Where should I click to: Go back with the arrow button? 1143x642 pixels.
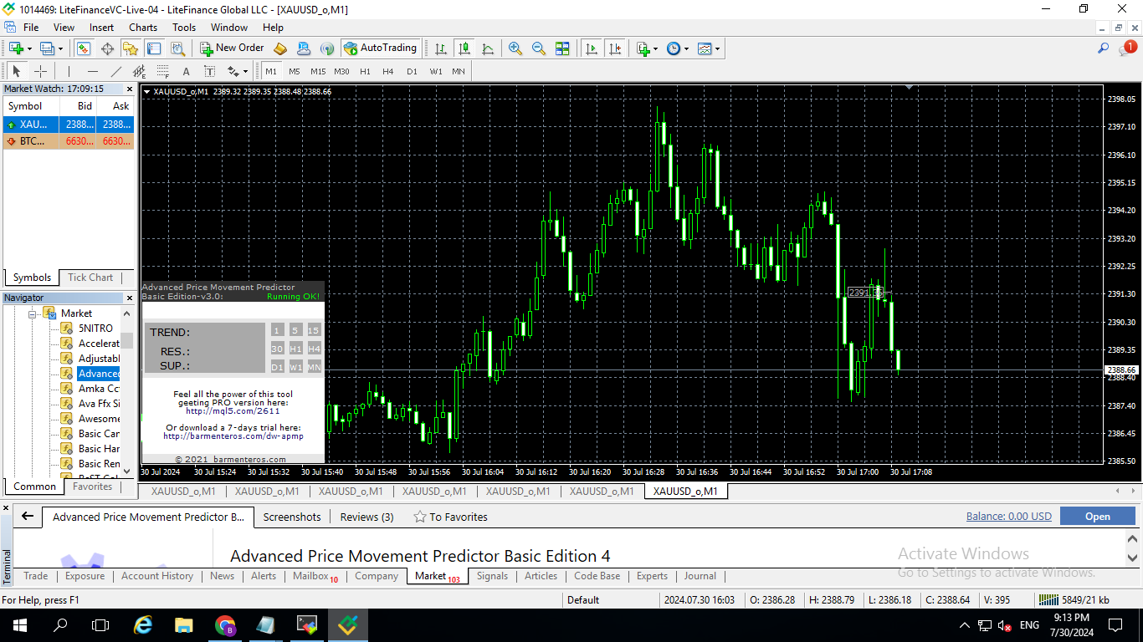[28, 517]
